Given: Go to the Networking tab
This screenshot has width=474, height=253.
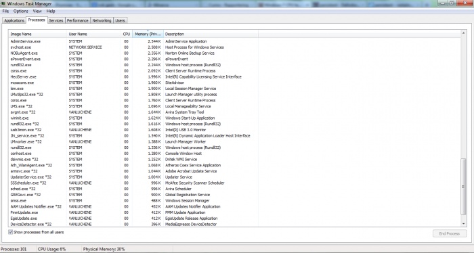Looking at the screenshot, I should coord(102,20).
